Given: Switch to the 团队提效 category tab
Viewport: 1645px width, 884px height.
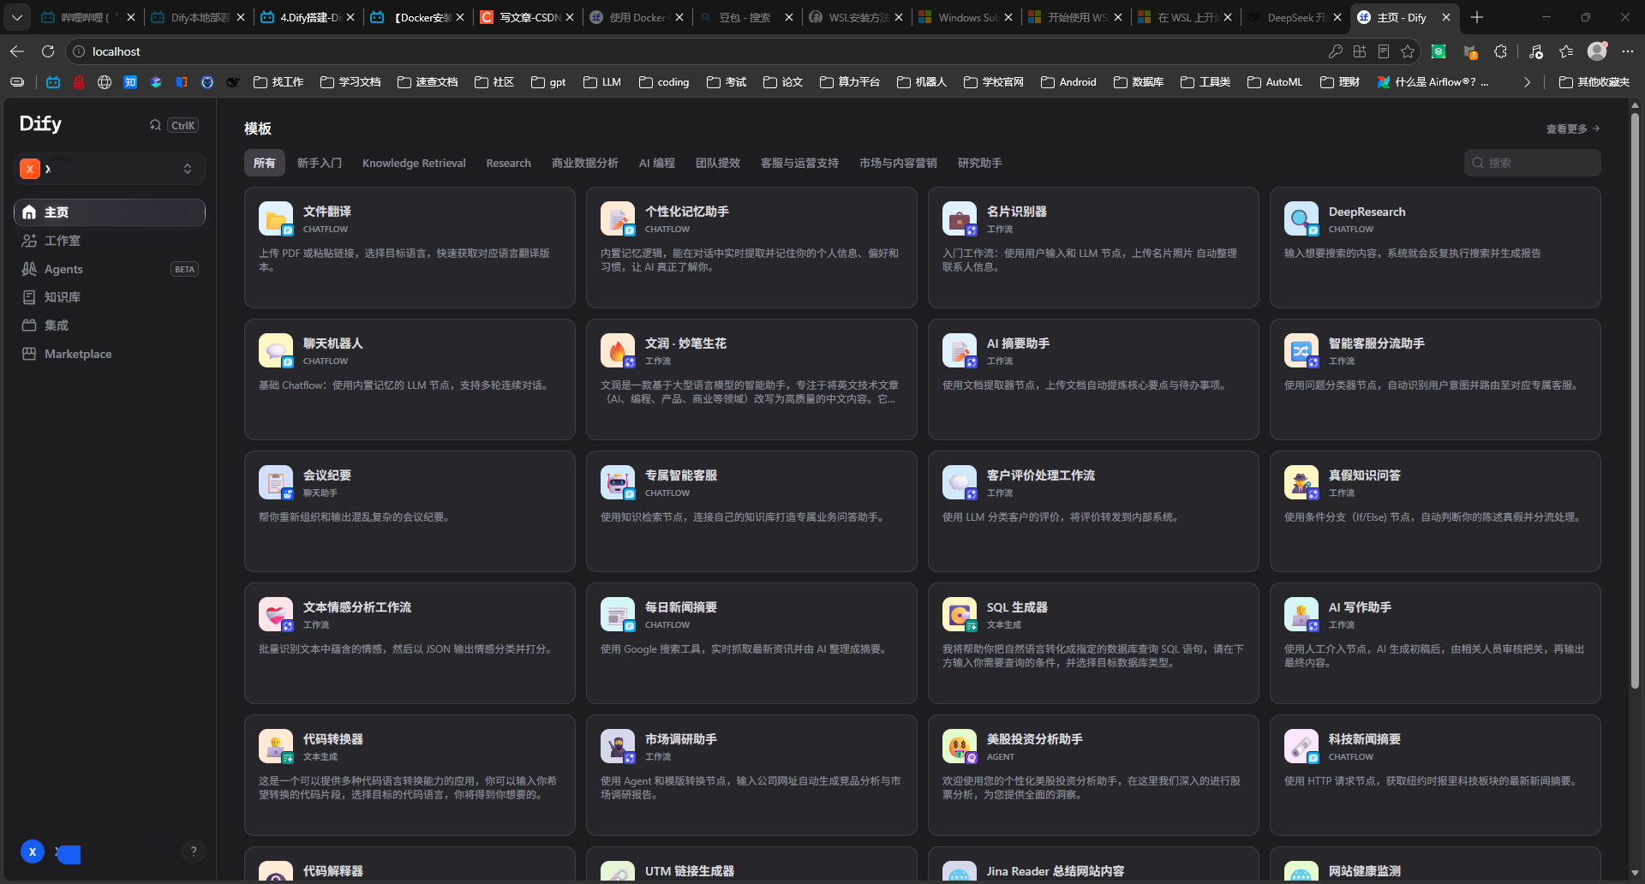Looking at the screenshot, I should coord(718,163).
